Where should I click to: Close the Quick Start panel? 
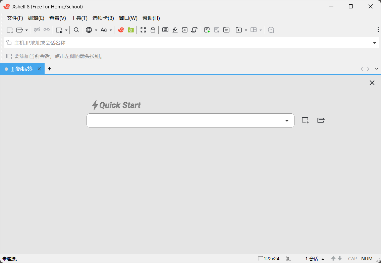(372, 83)
